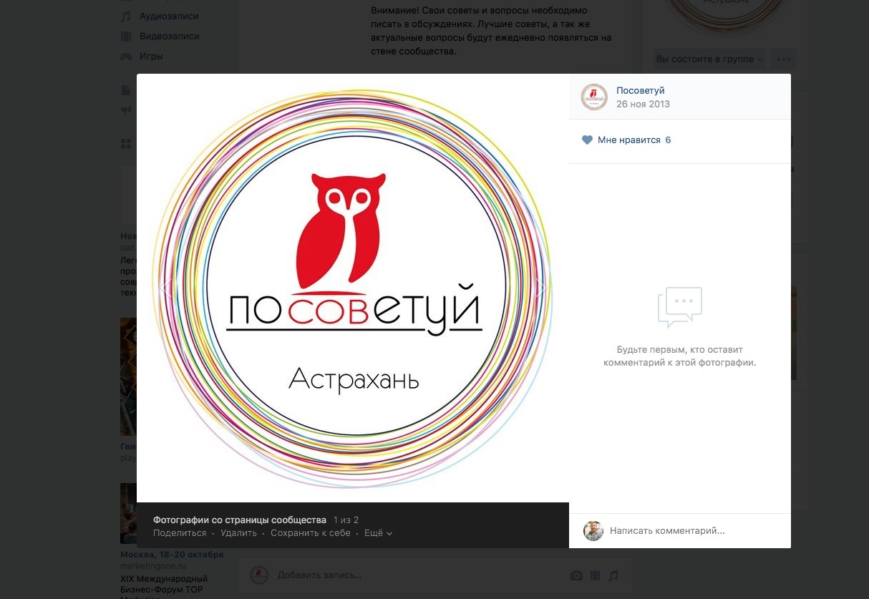
Task: Attach a photo using the camera icon
Action: [576, 575]
